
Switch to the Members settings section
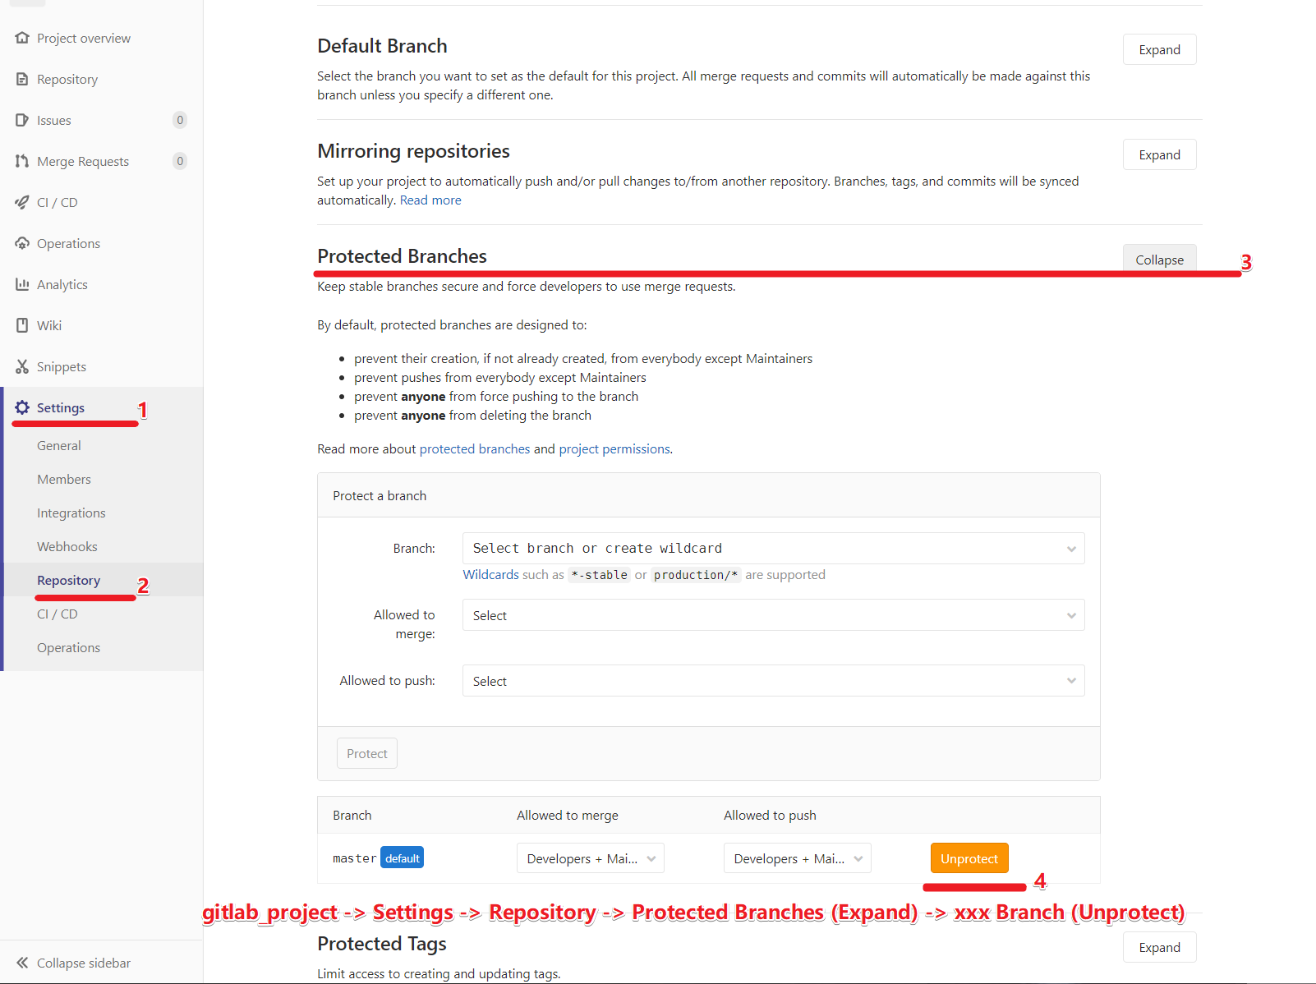63,479
